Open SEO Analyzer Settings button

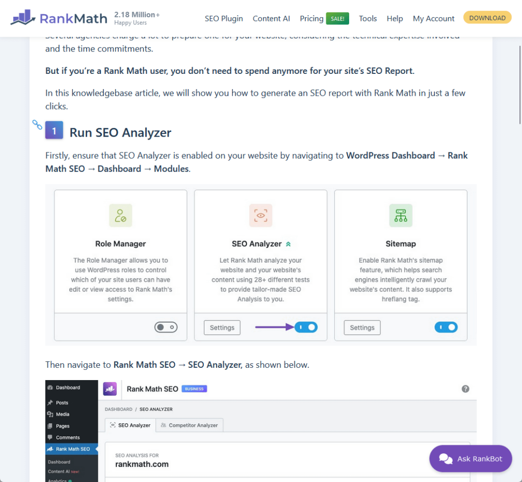(x=222, y=328)
